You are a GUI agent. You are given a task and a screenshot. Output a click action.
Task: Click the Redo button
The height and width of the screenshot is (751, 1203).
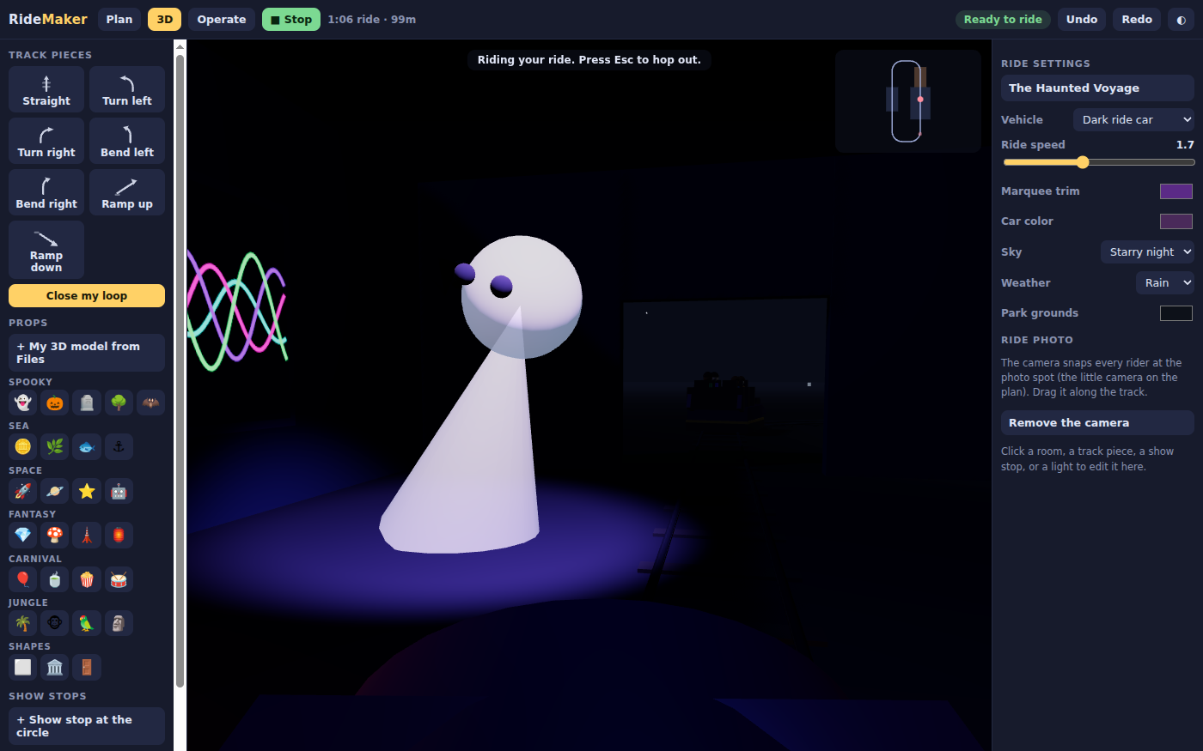pyautogui.click(x=1137, y=20)
